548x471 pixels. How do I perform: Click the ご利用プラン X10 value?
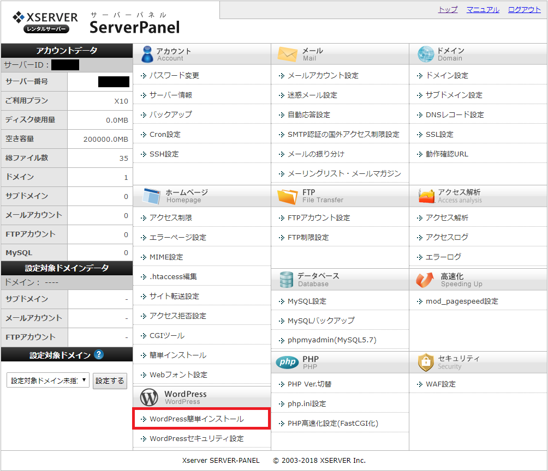(x=121, y=101)
